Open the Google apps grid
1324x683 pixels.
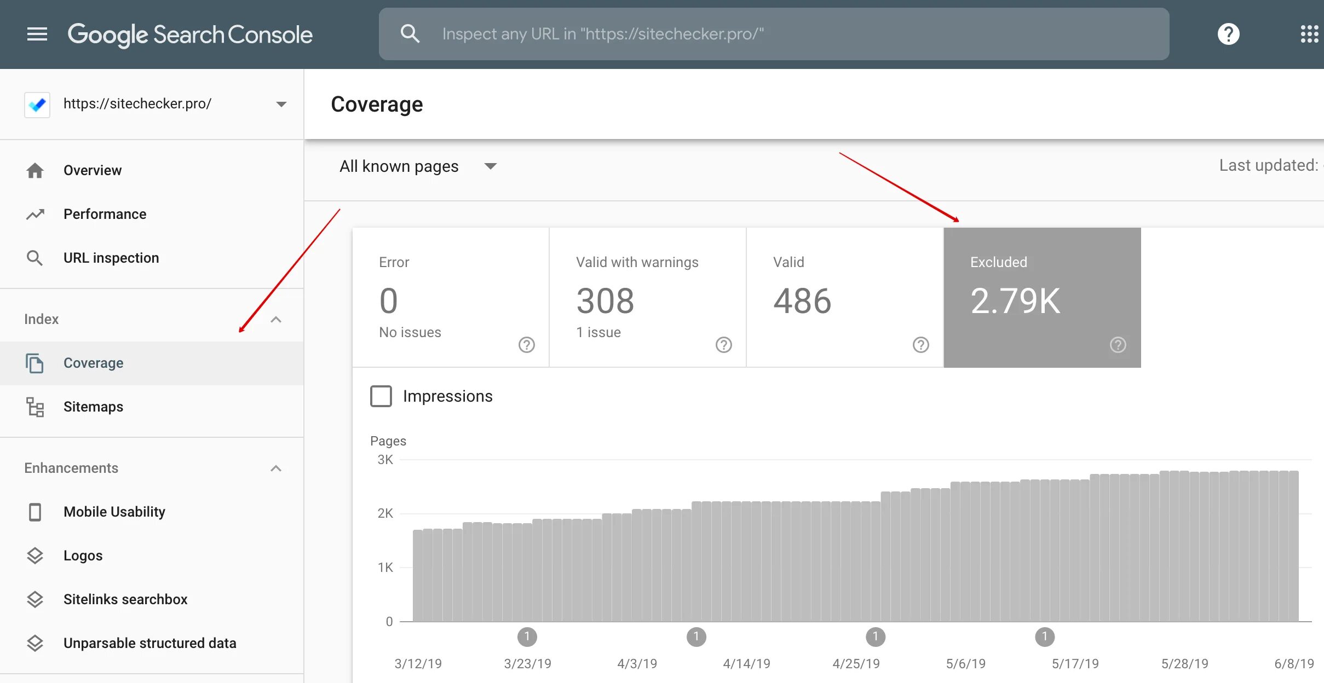[1309, 34]
